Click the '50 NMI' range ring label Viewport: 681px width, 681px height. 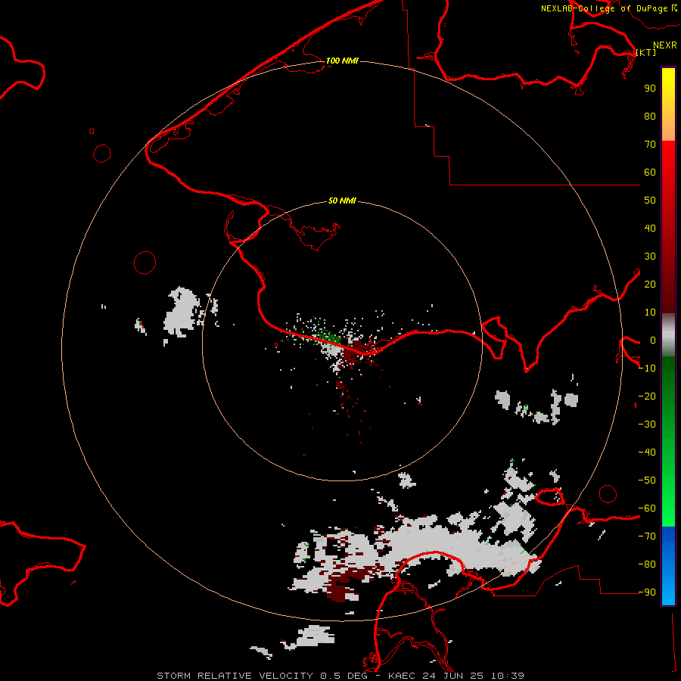coord(342,201)
